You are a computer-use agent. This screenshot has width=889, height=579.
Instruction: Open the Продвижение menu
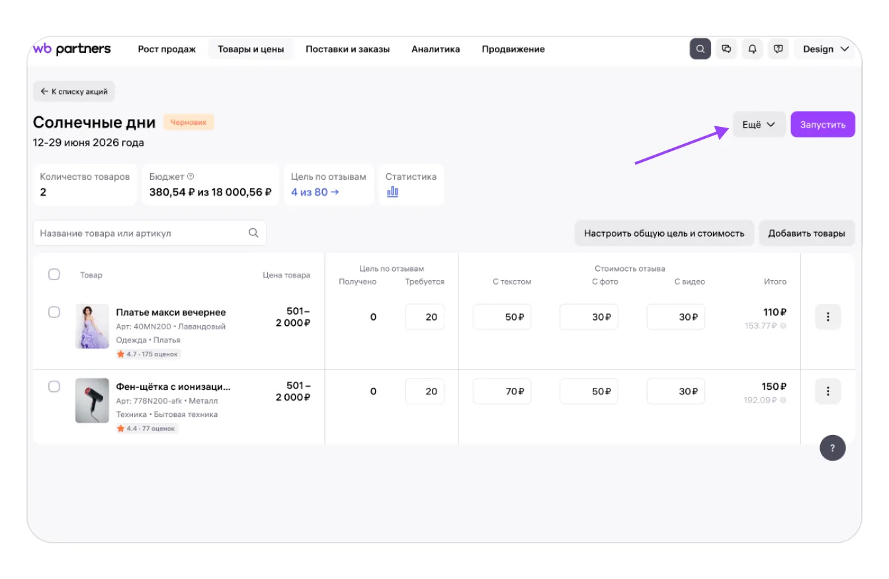513,49
